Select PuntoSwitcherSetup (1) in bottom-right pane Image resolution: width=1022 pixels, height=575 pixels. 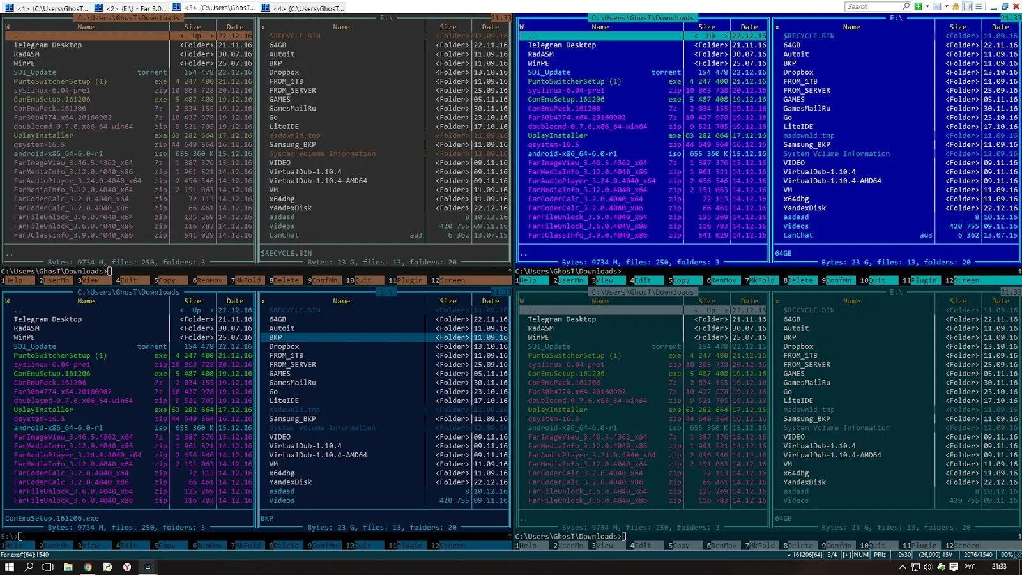[574, 356]
